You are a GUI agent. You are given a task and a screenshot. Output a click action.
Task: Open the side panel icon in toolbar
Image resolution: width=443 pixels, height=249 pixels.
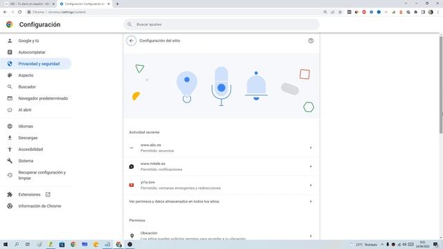click(423, 12)
